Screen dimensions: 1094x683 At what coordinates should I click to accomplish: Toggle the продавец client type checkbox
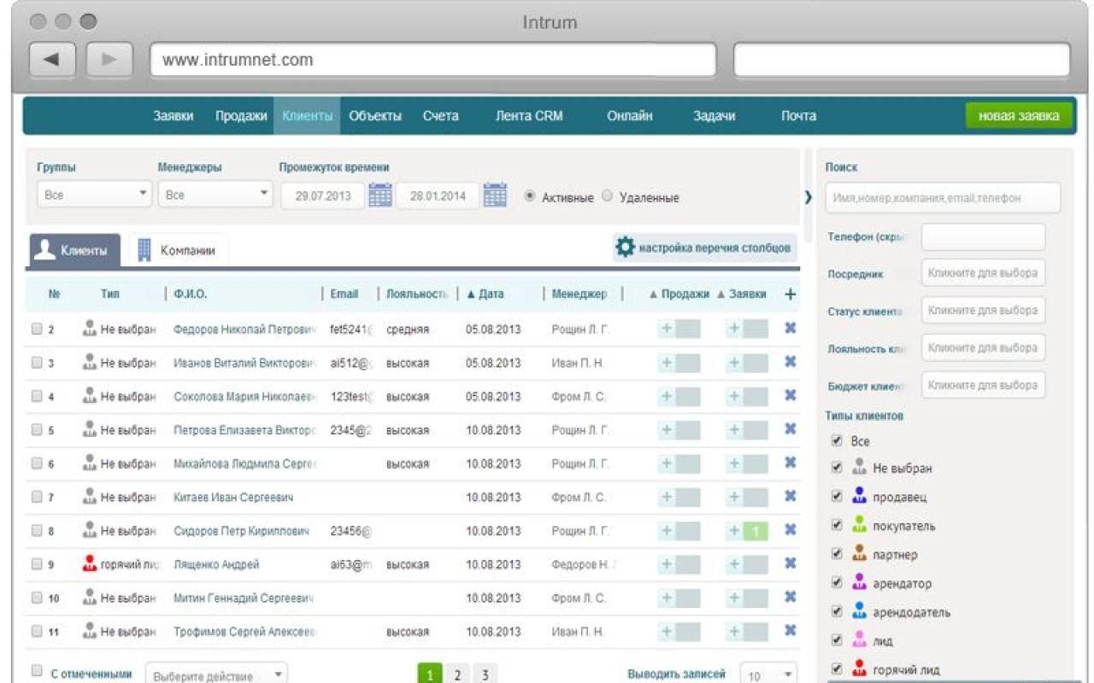(837, 496)
